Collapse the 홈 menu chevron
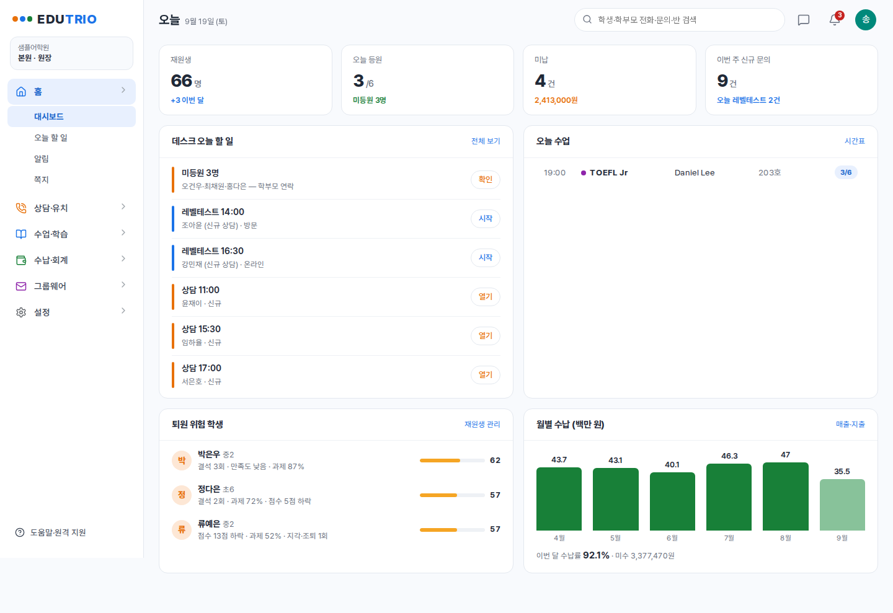Screen dimensions: 893x613 click(x=123, y=90)
